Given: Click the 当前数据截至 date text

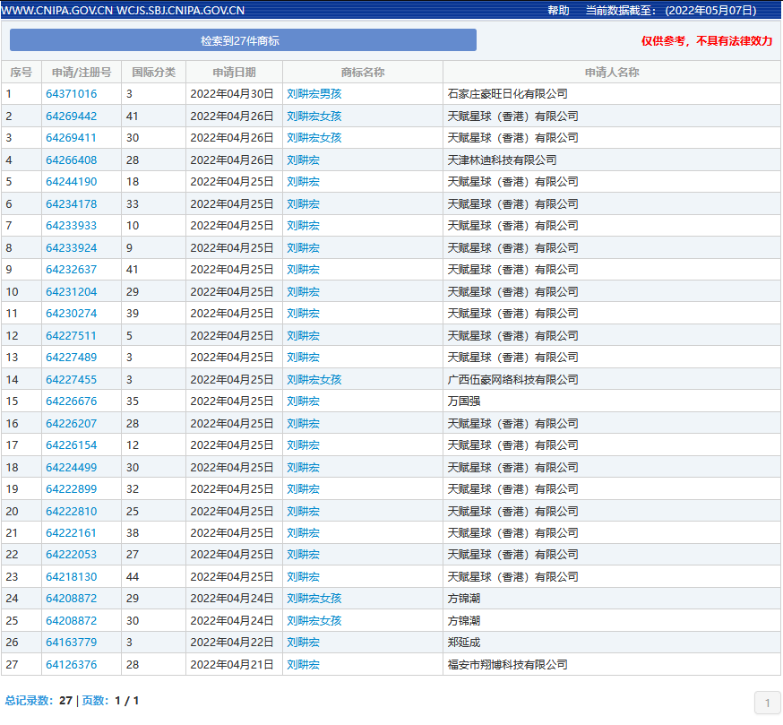Looking at the screenshot, I should 671,11.
